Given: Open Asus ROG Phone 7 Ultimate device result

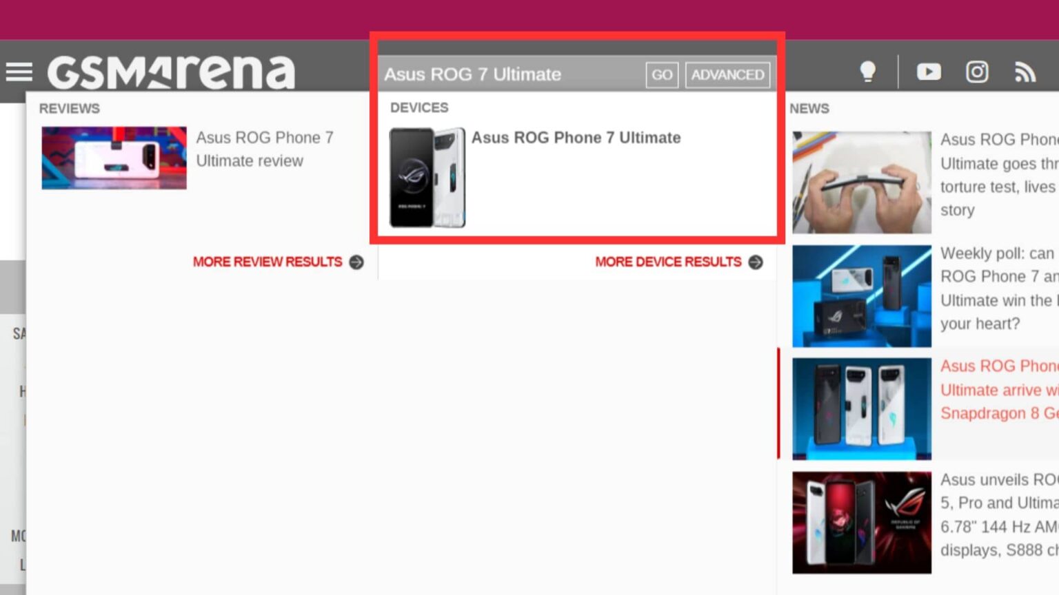Looking at the screenshot, I should click(576, 138).
